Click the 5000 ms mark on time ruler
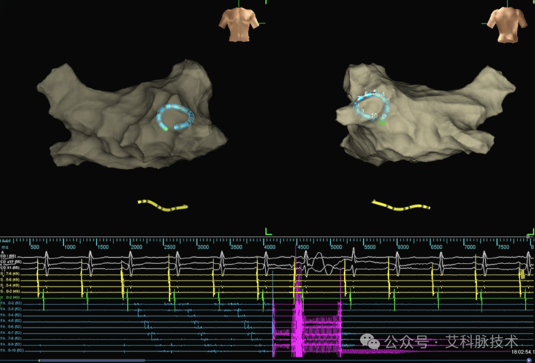This screenshot has height=363, width=535. pos(336,247)
